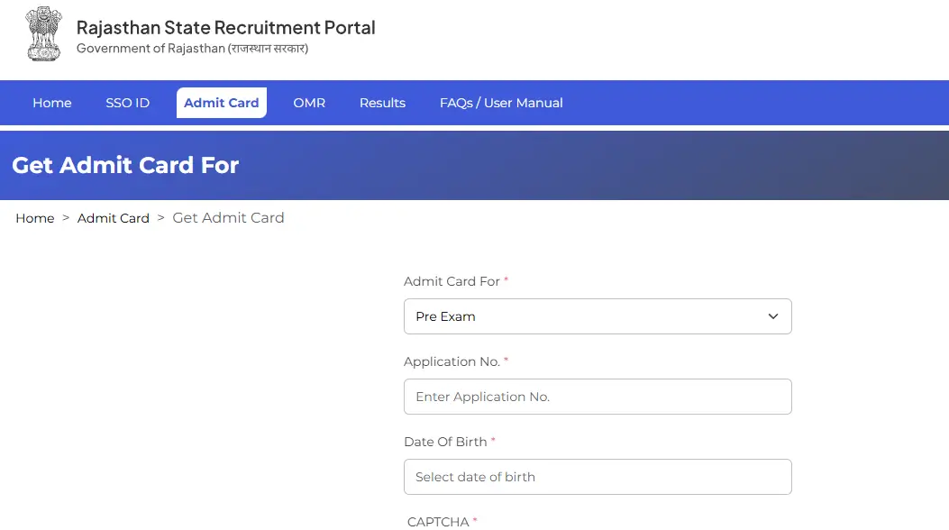Screen dimensions: 949x530
Task: Go to the SSO ID page
Action: point(128,103)
